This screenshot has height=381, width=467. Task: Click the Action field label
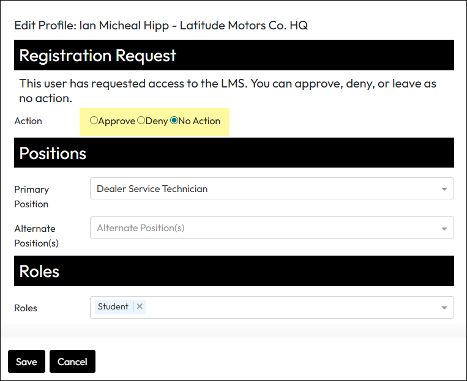(x=28, y=121)
